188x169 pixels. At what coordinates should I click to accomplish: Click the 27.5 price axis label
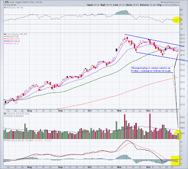coord(182,89)
